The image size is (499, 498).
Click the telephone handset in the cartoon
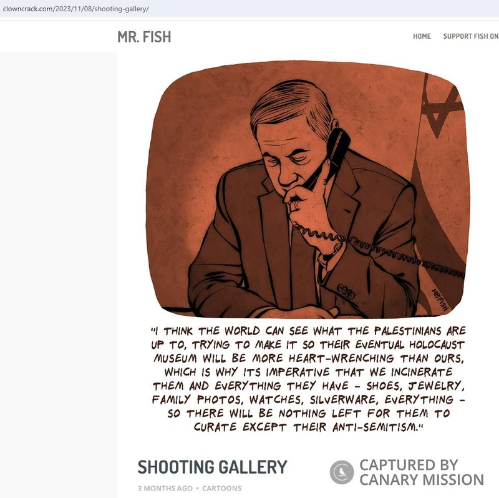[x=327, y=158]
